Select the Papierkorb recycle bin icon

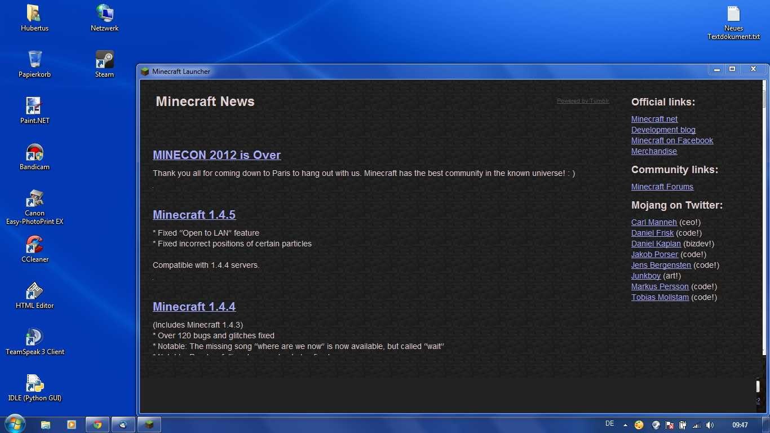(34, 64)
